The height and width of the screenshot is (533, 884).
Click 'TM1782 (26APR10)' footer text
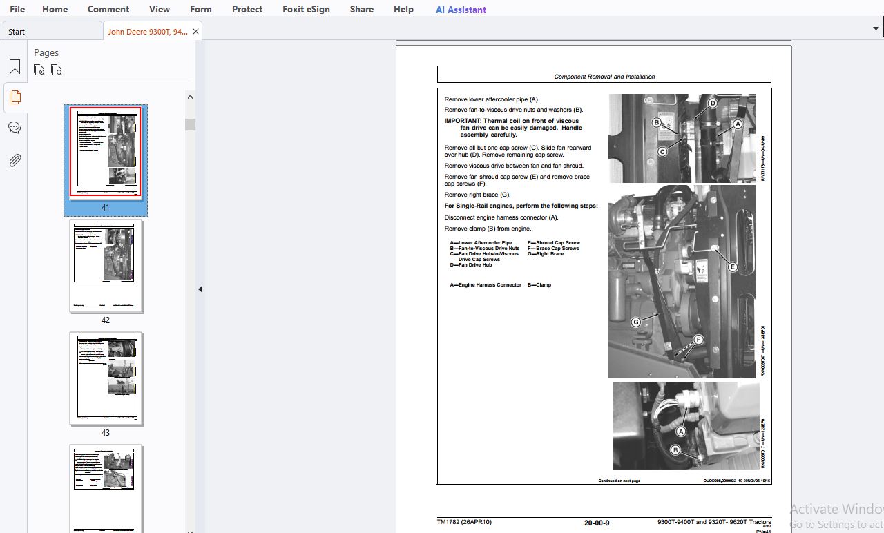tap(464, 522)
